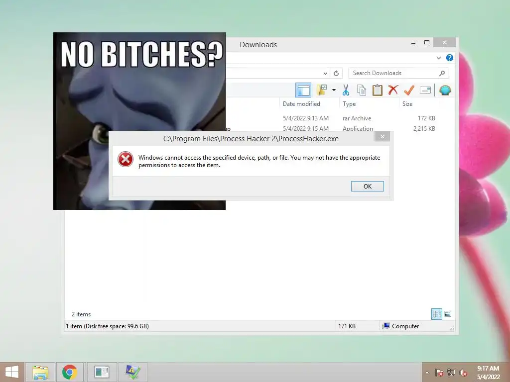The height and width of the screenshot is (382, 510).
Task: Switch to details view in Downloads
Action: (x=436, y=314)
